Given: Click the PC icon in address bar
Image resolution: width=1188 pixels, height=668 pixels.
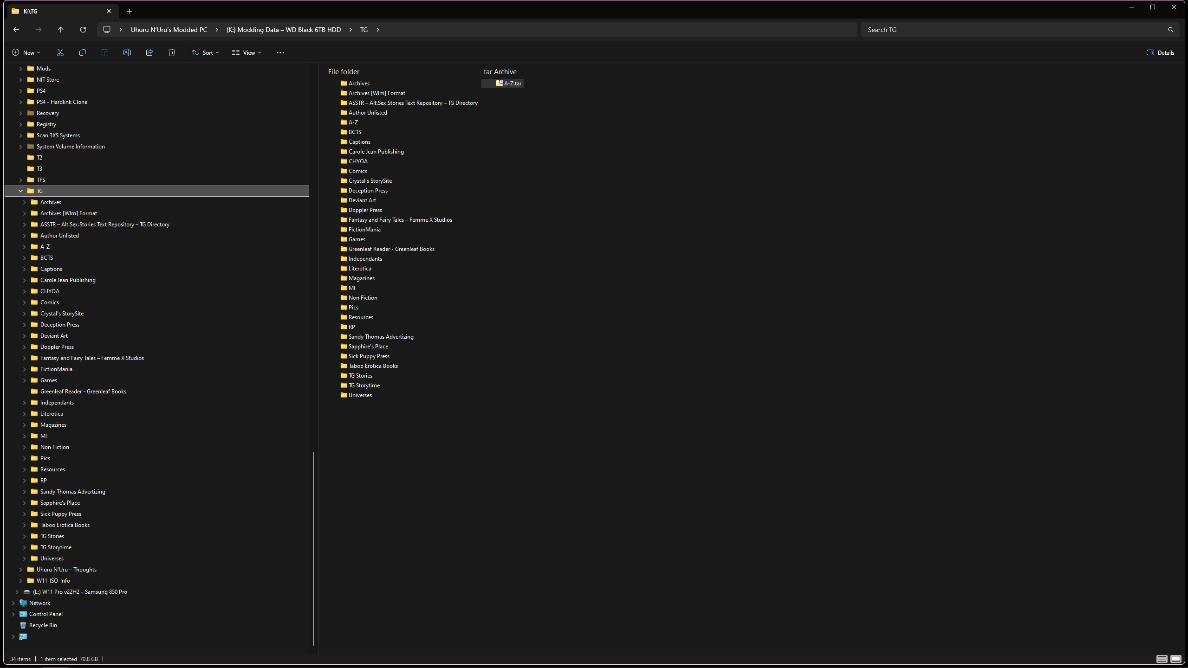Looking at the screenshot, I should tap(107, 30).
